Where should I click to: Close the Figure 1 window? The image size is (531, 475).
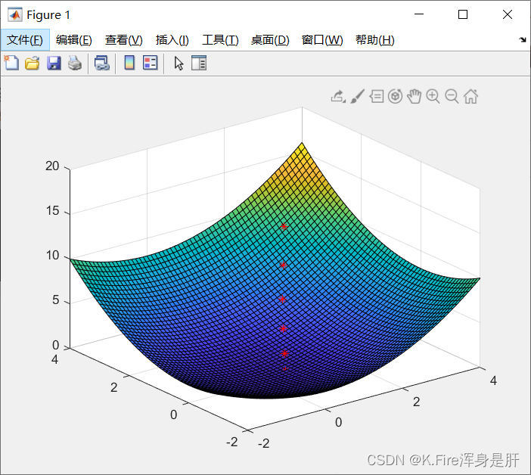508,14
